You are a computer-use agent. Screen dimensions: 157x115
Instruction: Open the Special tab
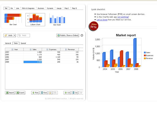[x=23, y=43]
